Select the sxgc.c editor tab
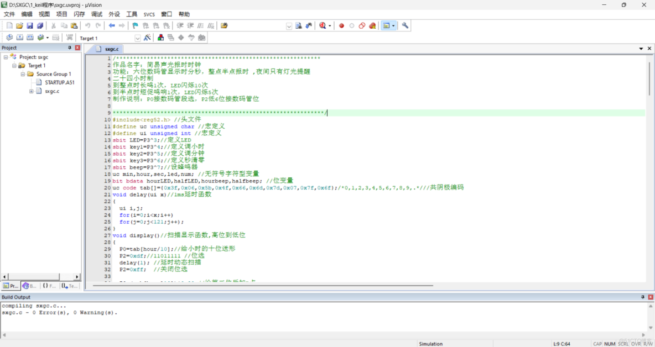 tap(107, 49)
